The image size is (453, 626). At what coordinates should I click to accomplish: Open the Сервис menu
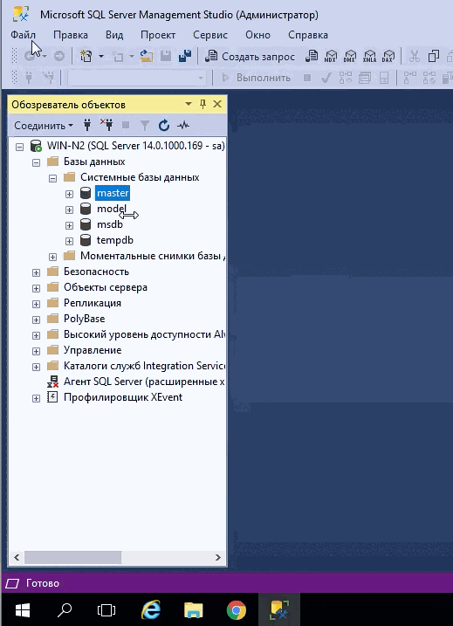point(210,35)
